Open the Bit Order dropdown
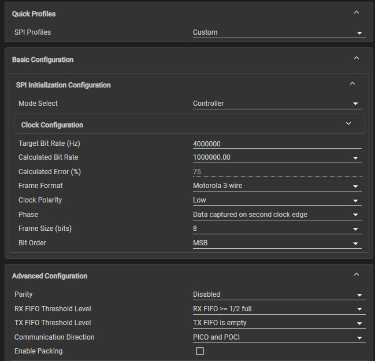This screenshot has width=375, height=361. point(277,243)
